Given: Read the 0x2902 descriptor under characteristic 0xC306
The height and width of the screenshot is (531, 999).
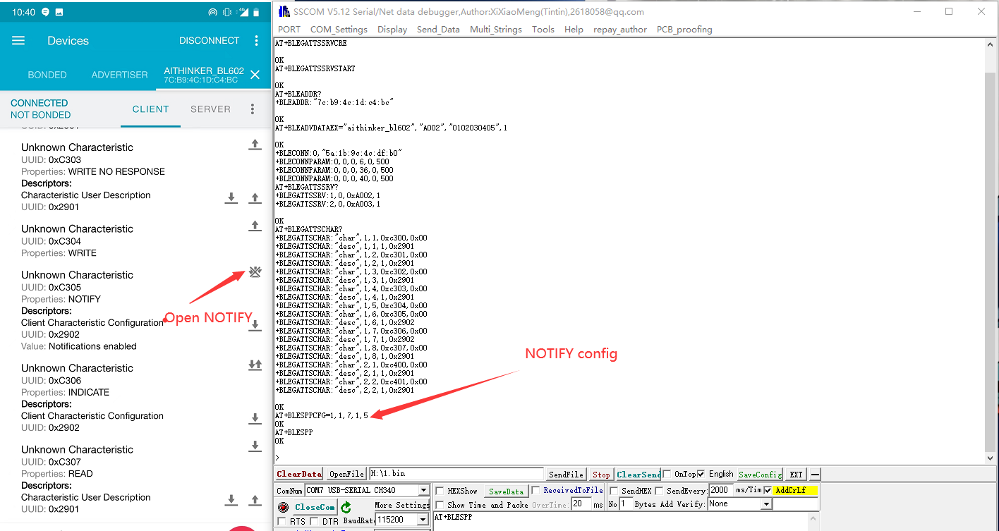Looking at the screenshot, I should pyautogui.click(x=255, y=419).
